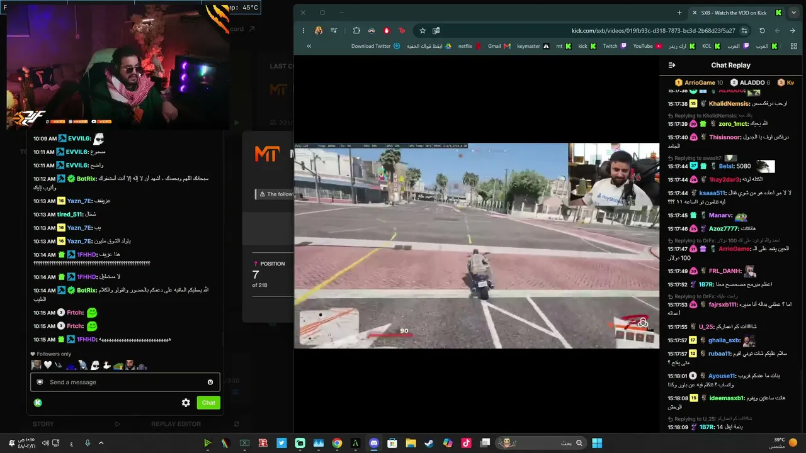
Task: Select the Pepe frog emote
Action: click(118, 365)
